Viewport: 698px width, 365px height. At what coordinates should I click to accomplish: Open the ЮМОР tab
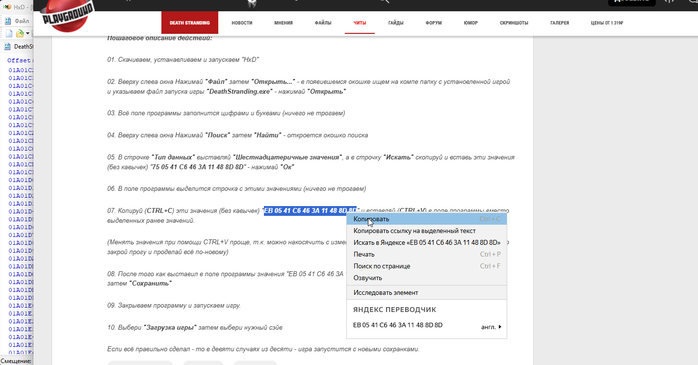[x=470, y=23]
